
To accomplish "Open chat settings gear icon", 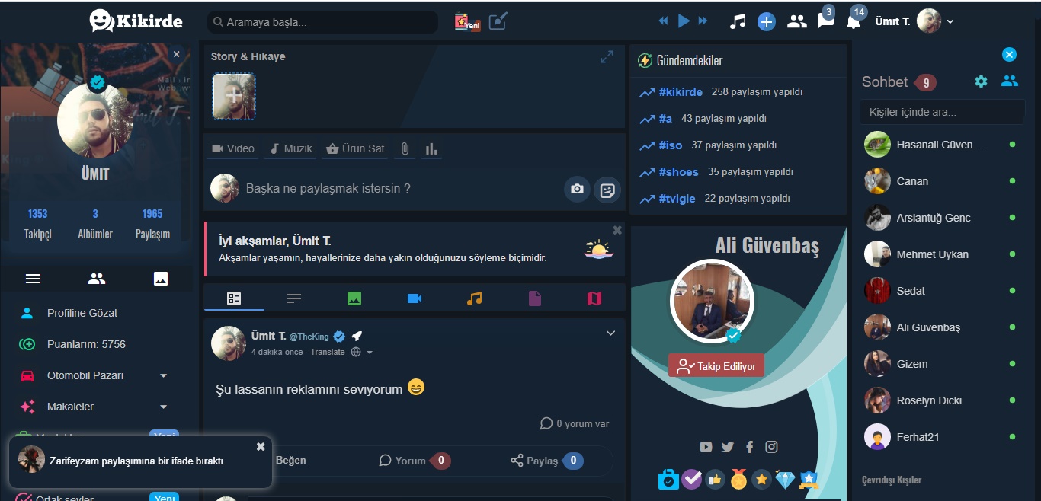I will (981, 81).
